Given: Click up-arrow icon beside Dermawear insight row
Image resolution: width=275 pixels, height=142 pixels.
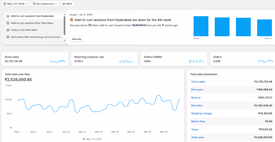Looking at the screenshot, I should pyautogui.click(x=8, y=37).
